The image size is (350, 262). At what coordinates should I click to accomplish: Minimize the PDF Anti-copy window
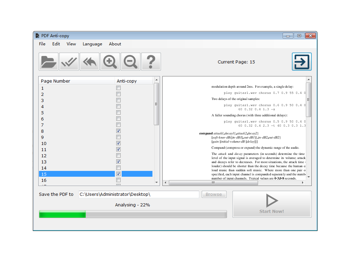pyautogui.click(x=288, y=35)
